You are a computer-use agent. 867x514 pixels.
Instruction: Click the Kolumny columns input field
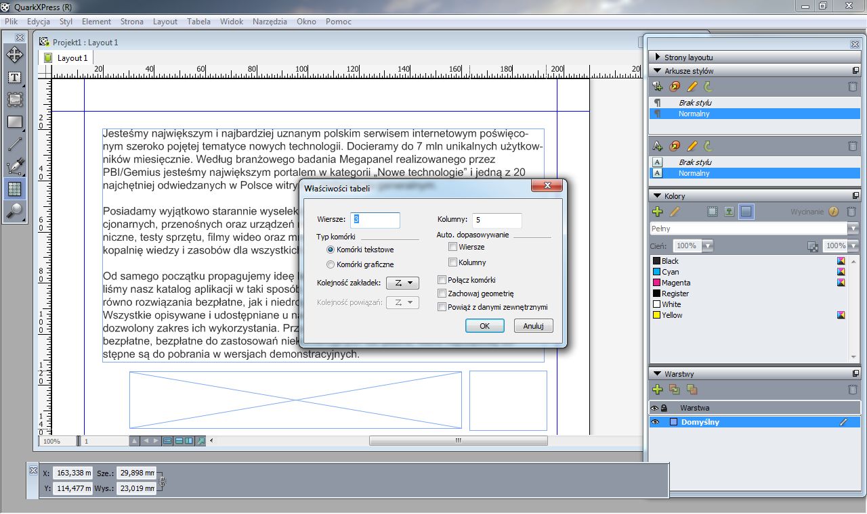click(497, 220)
